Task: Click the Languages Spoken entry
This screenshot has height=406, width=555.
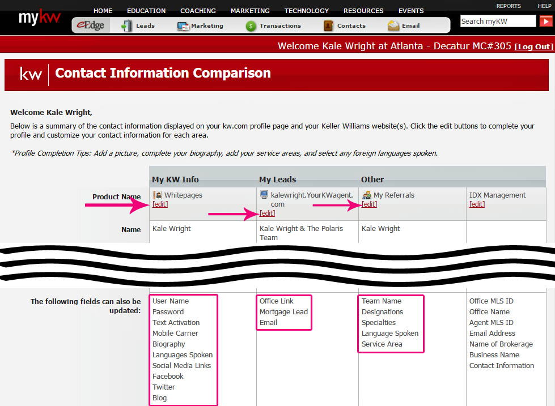Action: point(183,354)
